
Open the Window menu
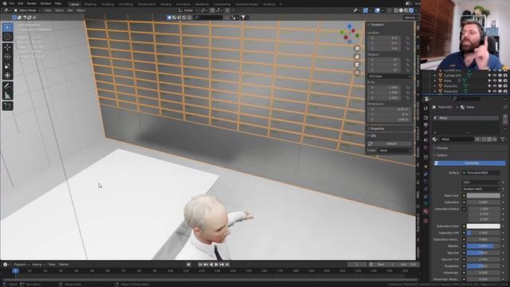[x=45, y=3]
